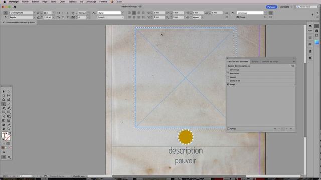Select the Selection tool (black arrow)
The image size is (321, 180).
pyautogui.click(x=4, y=92)
